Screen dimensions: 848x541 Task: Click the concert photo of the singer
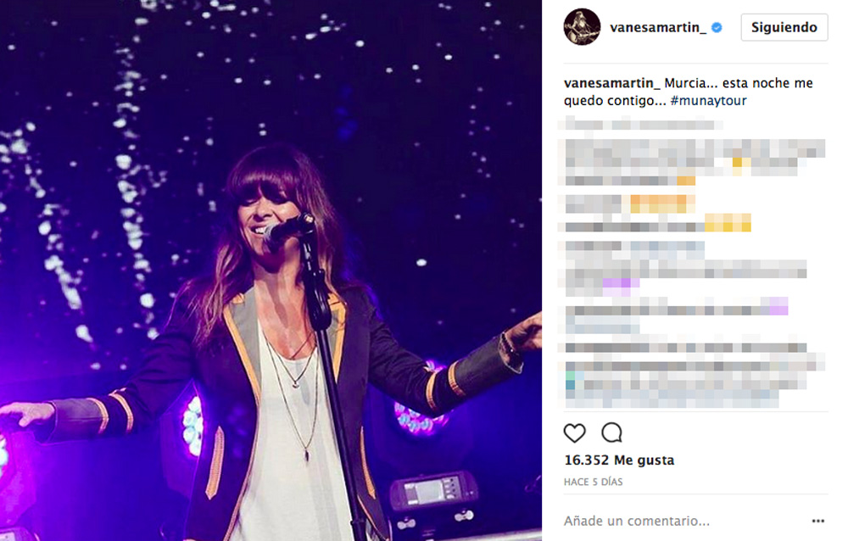(x=271, y=270)
